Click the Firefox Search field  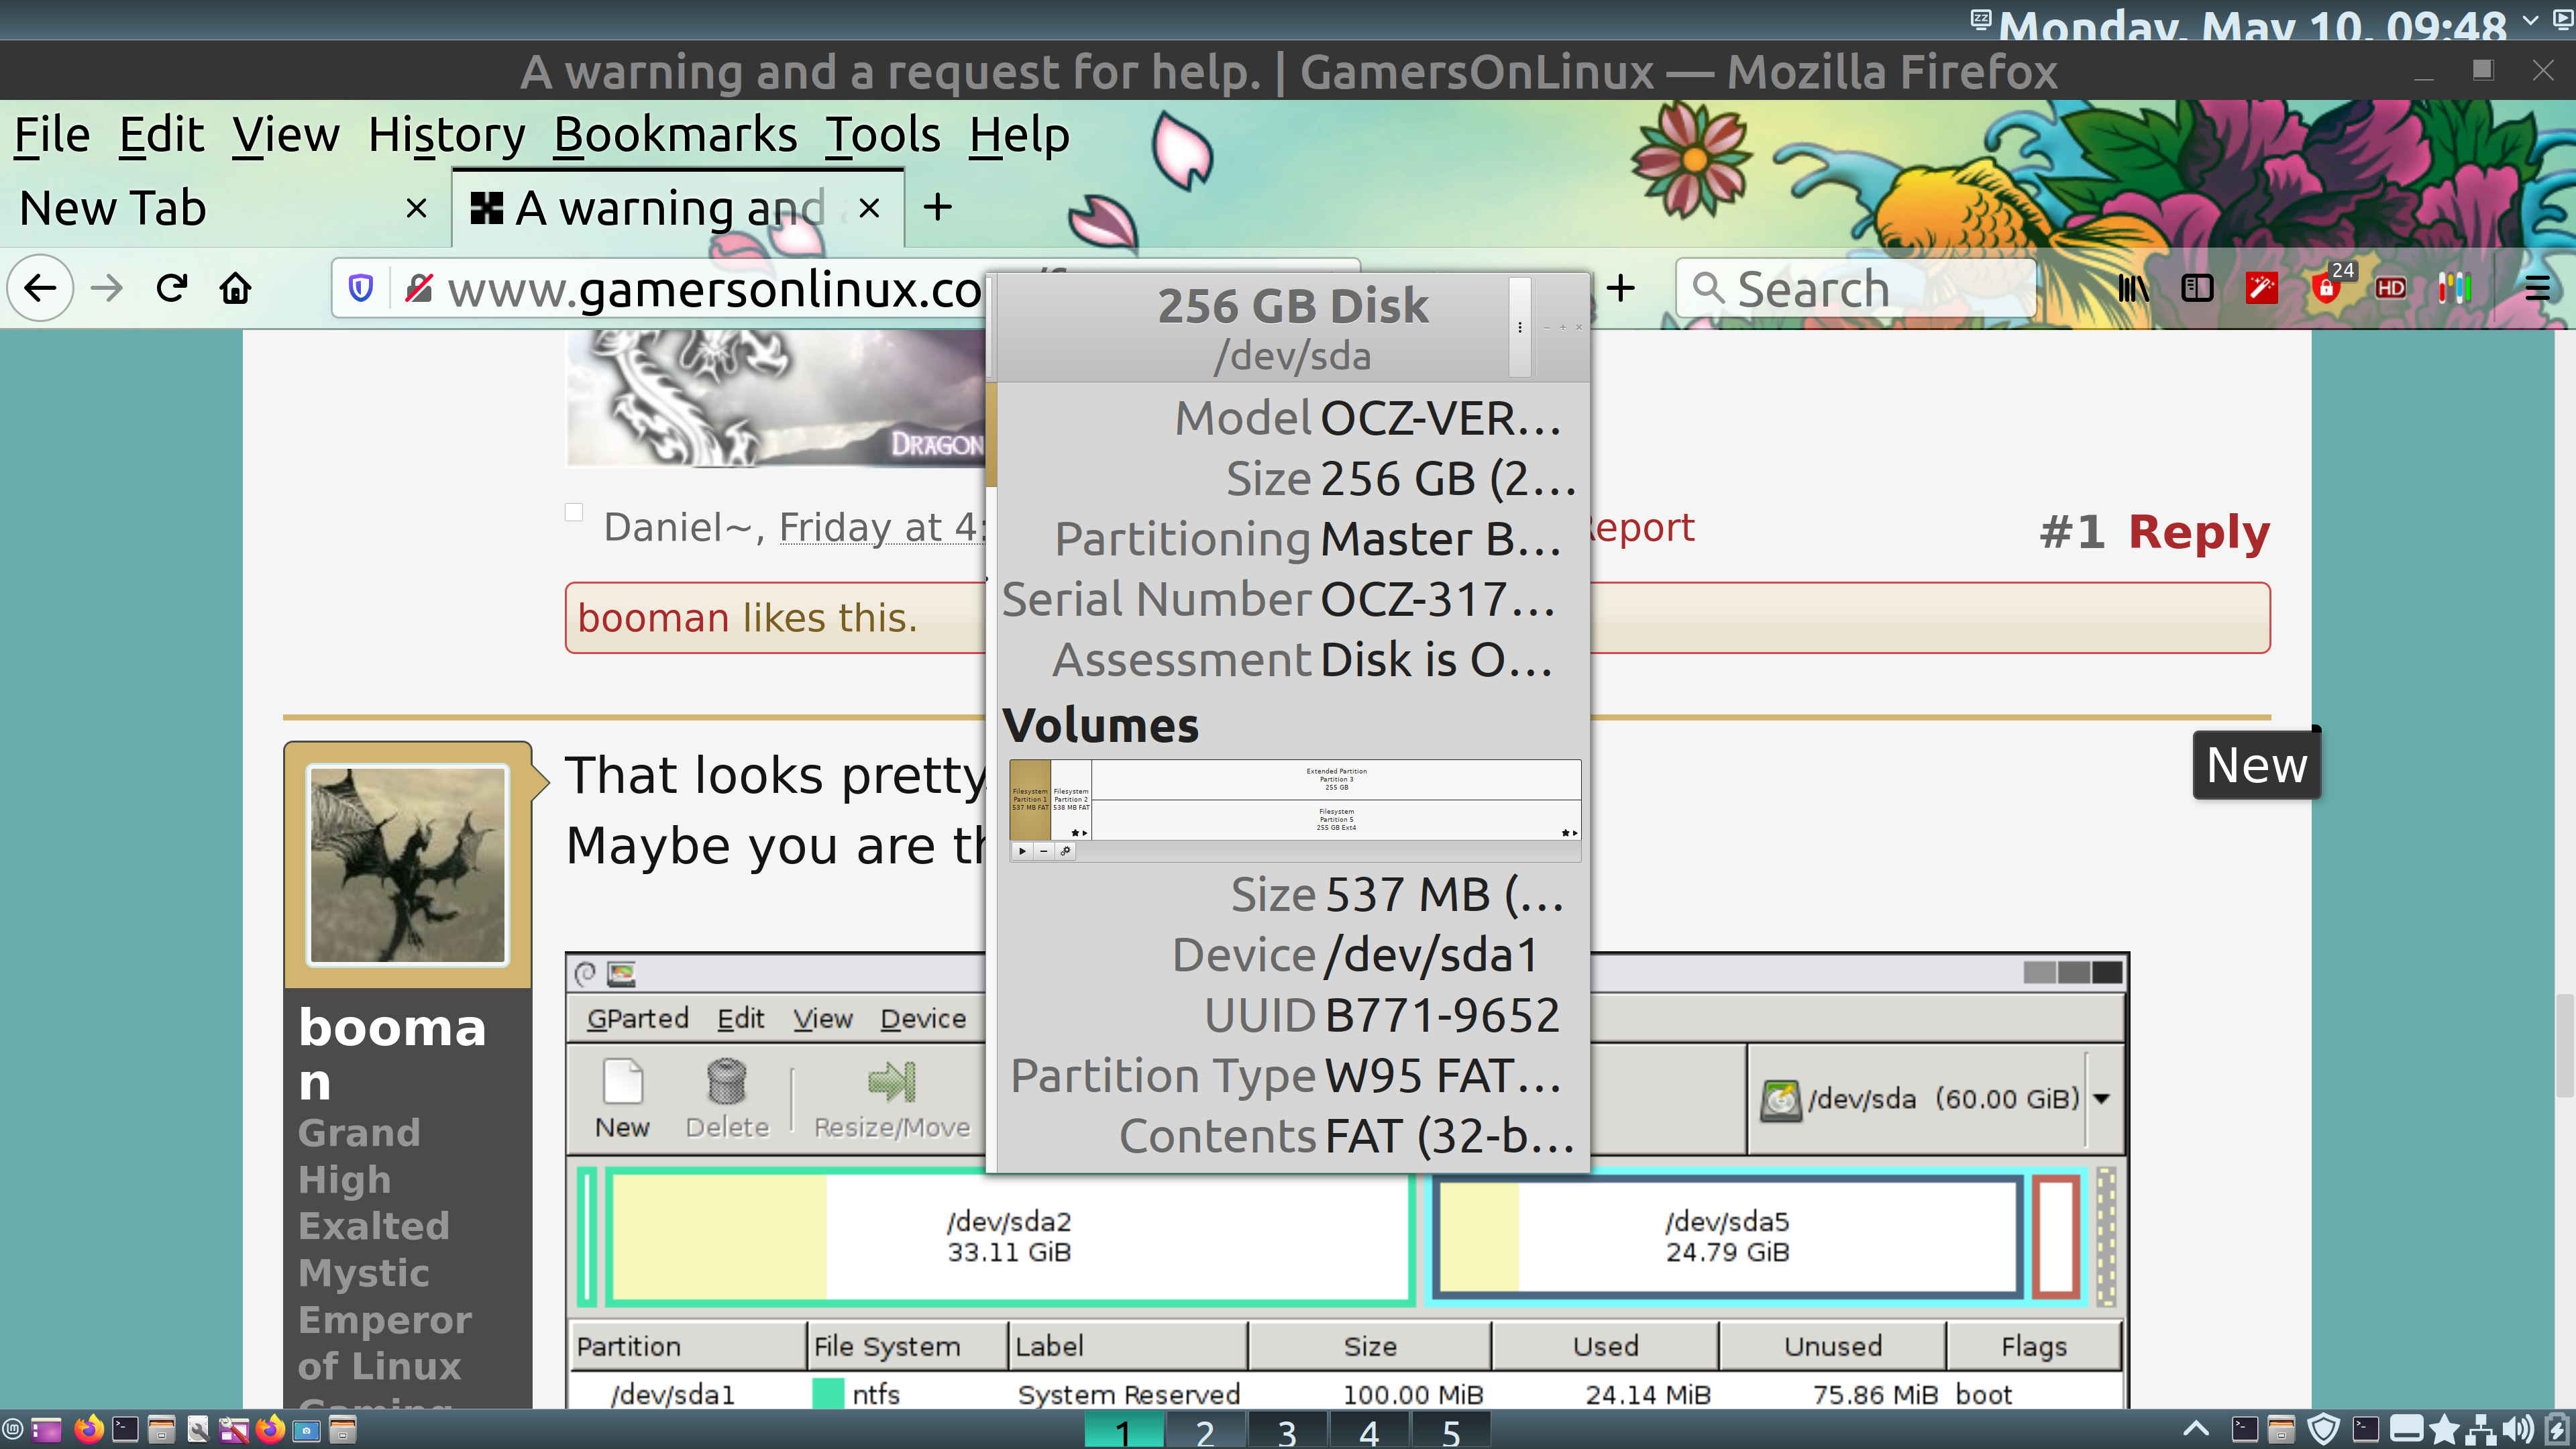[1855, 289]
